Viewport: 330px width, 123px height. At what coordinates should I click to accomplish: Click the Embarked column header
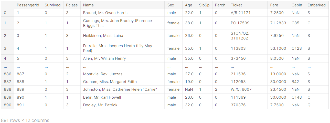pos(316,5)
